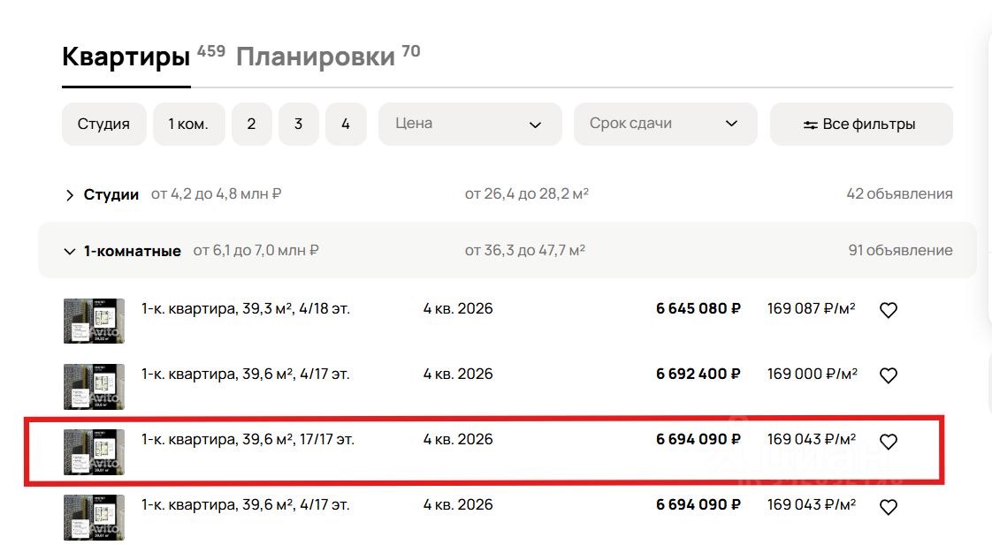Open the 39,6 м², 17/17 эт. apartment listing
The width and height of the screenshot is (992, 545).
(248, 440)
